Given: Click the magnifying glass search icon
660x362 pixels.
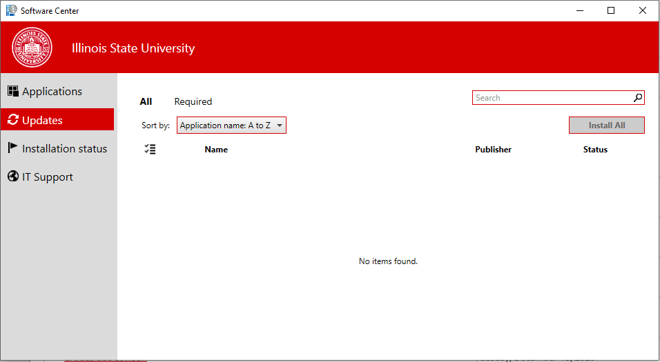Looking at the screenshot, I should click(638, 97).
